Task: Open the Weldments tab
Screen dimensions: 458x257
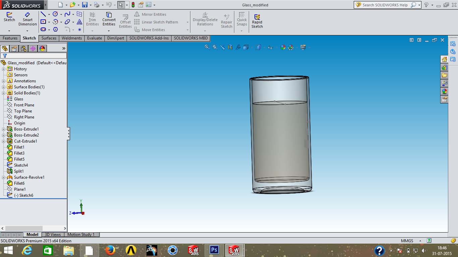Action: coord(72,38)
